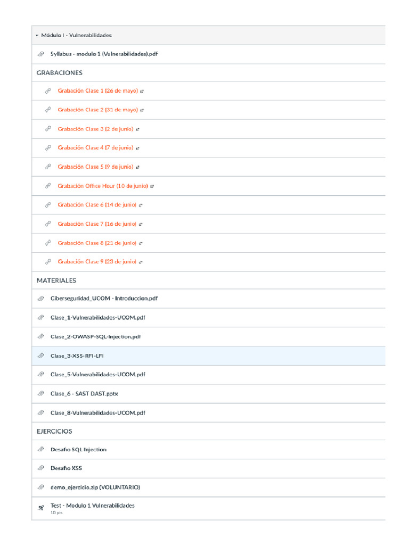Click the attachment icon for Clase_3-XSS-RFI-LFI
The image size is (409, 545).
[41, 356]
